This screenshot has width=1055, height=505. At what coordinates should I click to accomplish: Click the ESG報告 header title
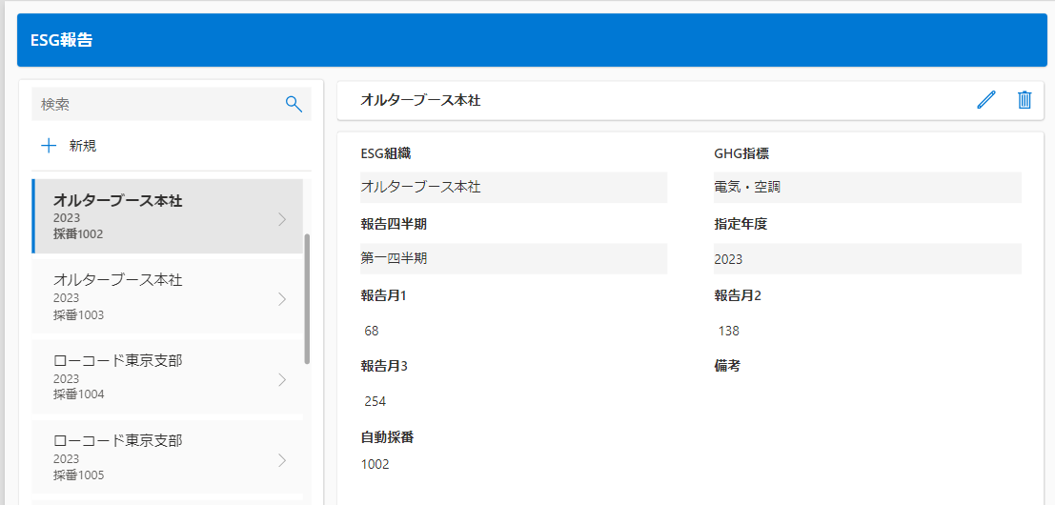pos(62,40)
